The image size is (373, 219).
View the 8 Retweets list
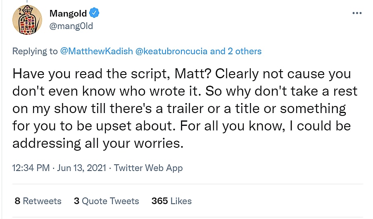pos(38,201)
